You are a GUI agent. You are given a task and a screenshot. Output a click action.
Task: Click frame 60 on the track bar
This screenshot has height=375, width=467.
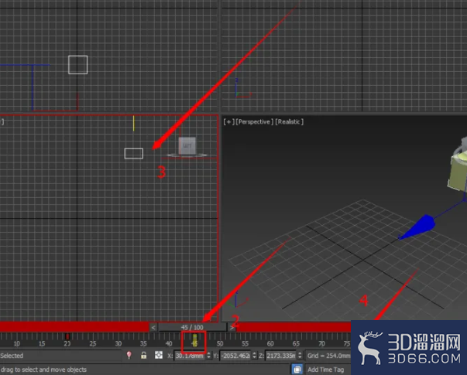point(270,343)
